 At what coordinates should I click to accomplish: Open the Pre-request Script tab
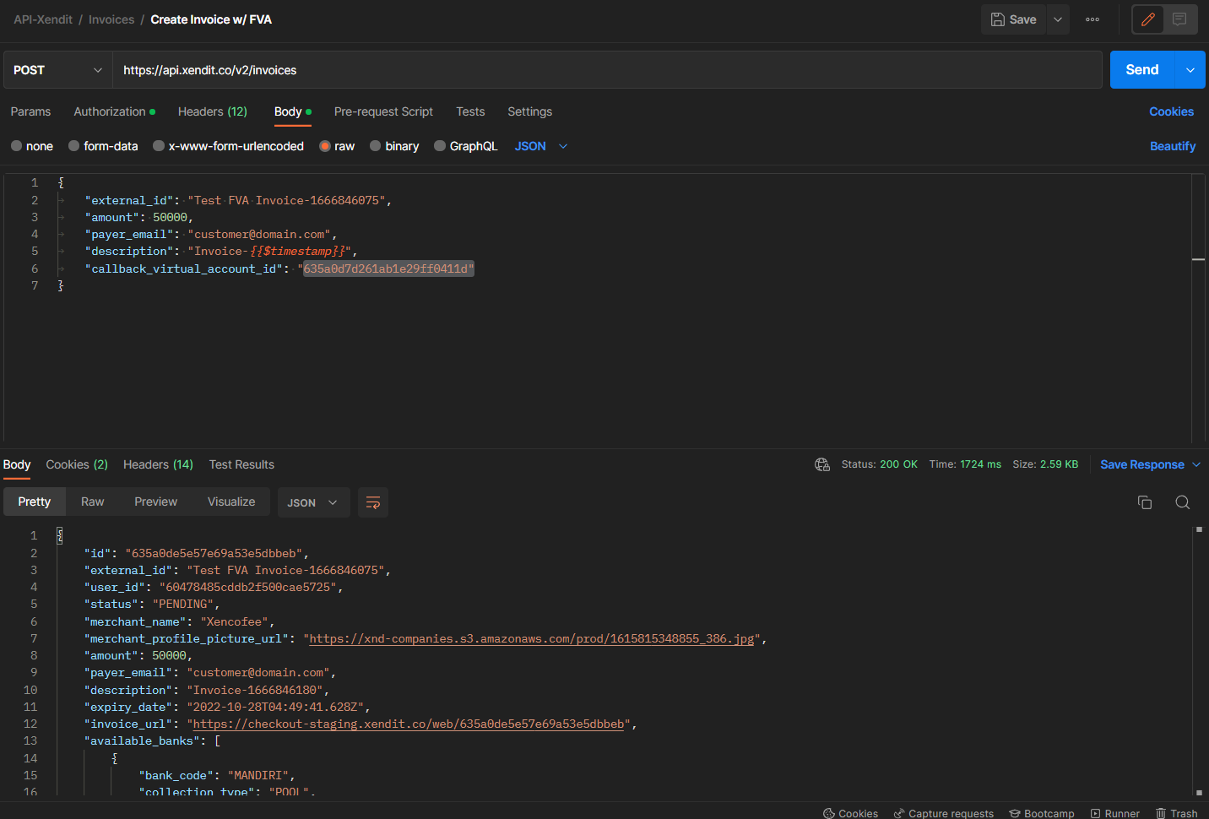click(383, 111)
